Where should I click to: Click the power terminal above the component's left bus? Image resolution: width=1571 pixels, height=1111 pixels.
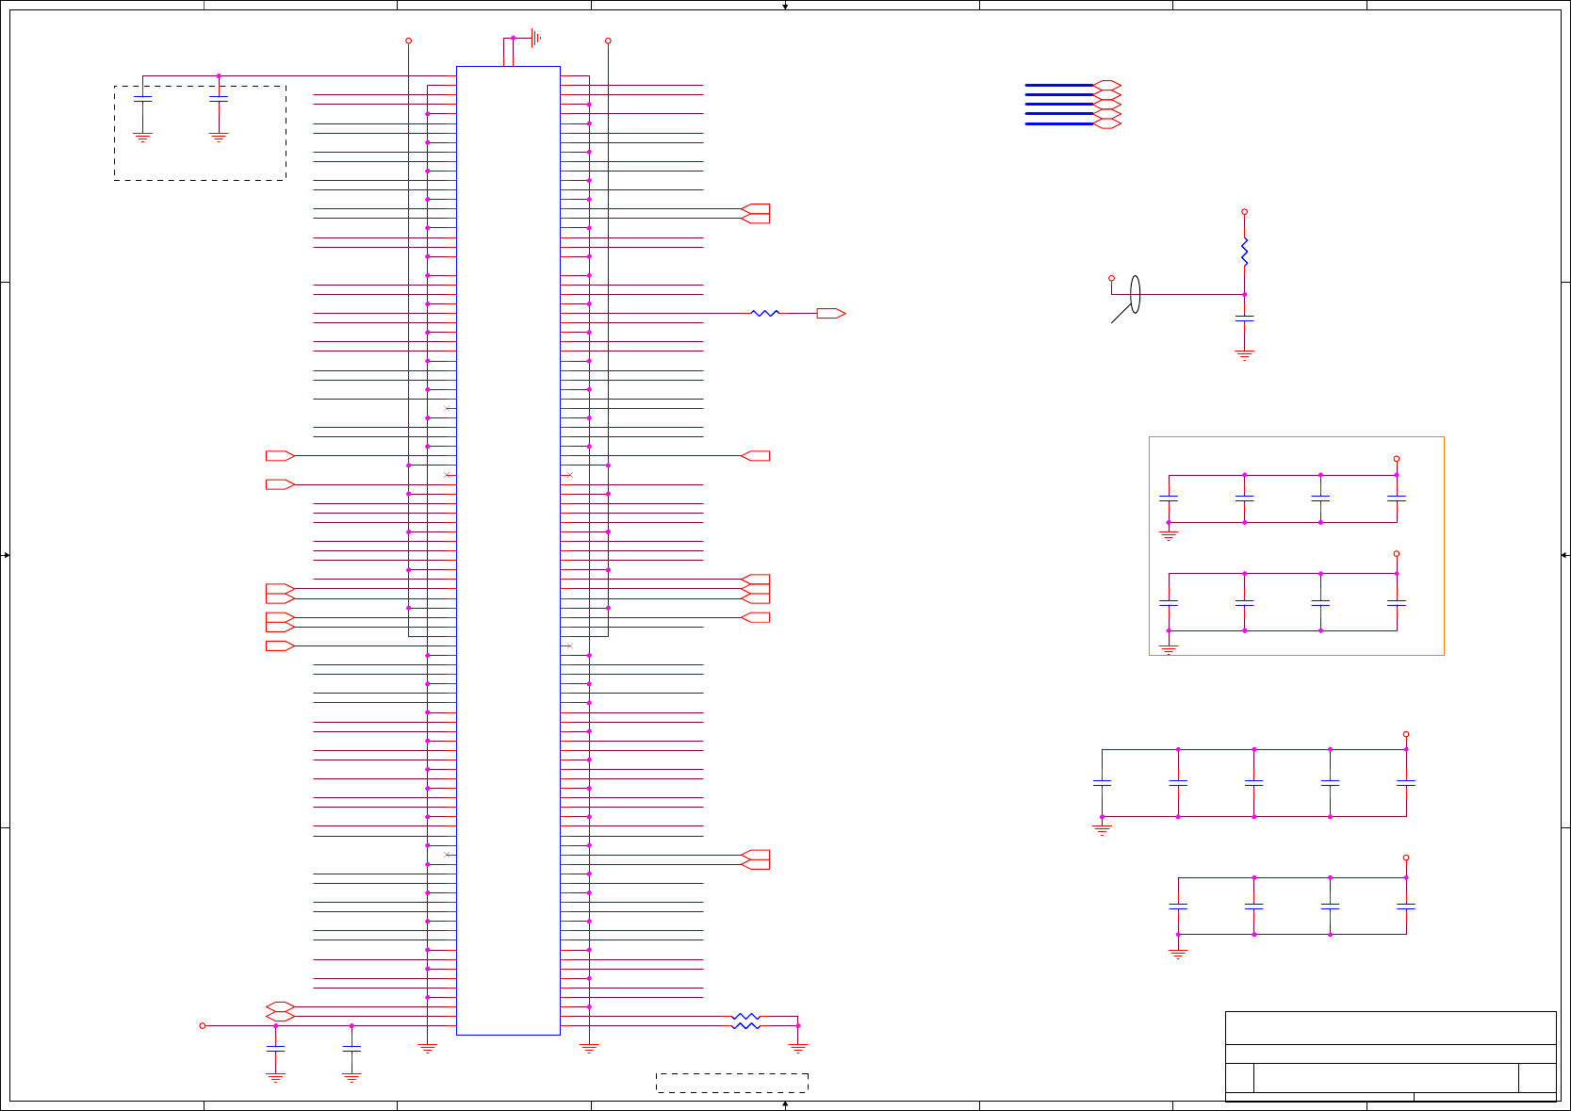click(x=408, y=41)
